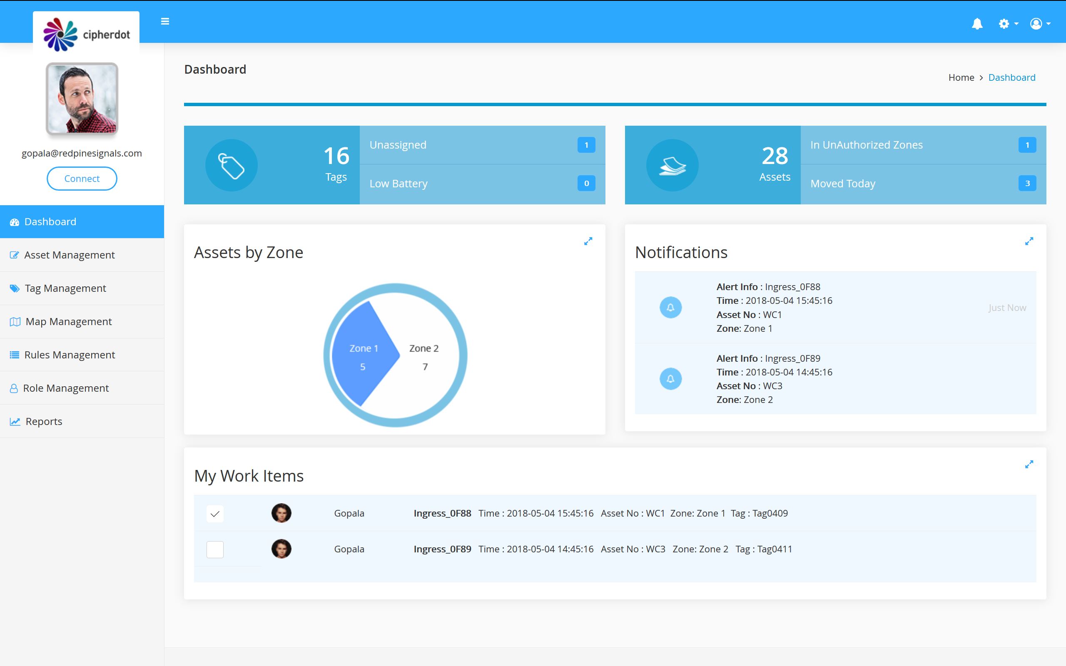Open Asset Management in sidebar
The image size is (1066, 666).
69,255
